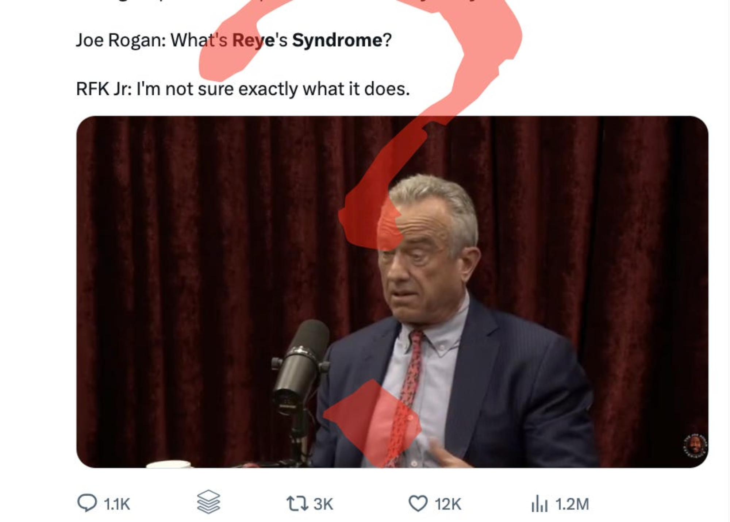Click the line starting with RFK Jr
The height and width of the screenshot is (522, 730).
tap(243, 89)
